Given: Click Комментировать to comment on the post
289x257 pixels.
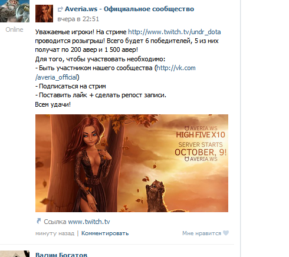Looking at the screenshot, I should [105, 233].
